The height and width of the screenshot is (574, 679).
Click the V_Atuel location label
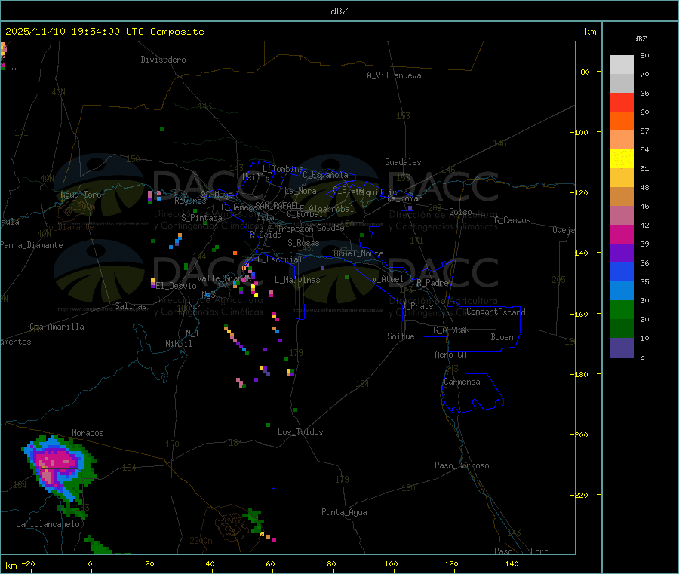388,279
